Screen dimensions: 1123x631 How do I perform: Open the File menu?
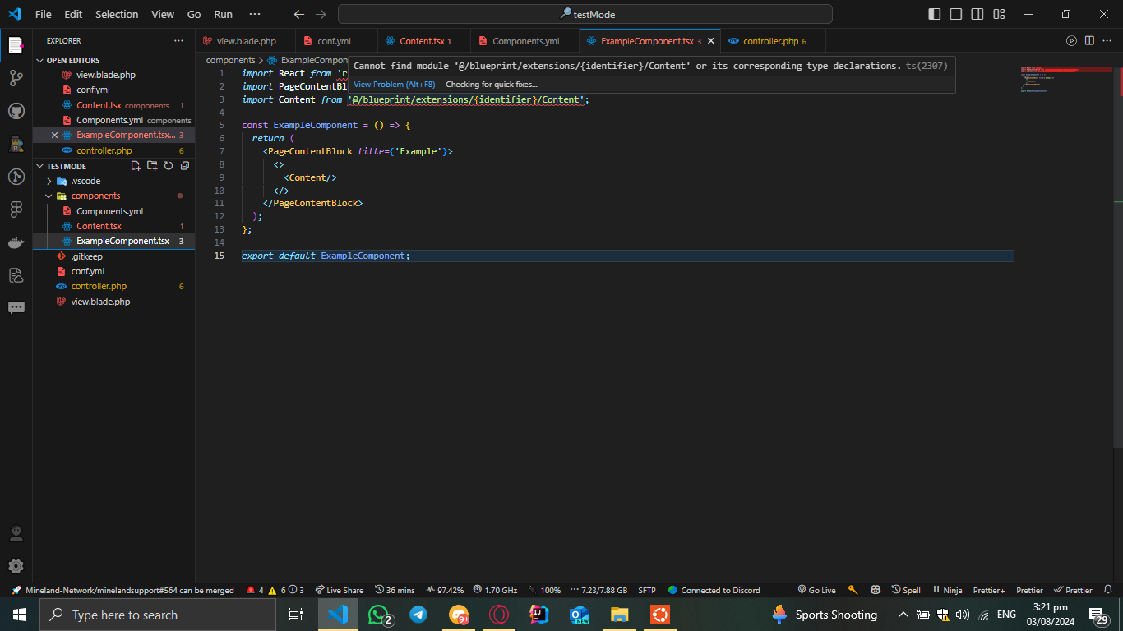point(44,14)
